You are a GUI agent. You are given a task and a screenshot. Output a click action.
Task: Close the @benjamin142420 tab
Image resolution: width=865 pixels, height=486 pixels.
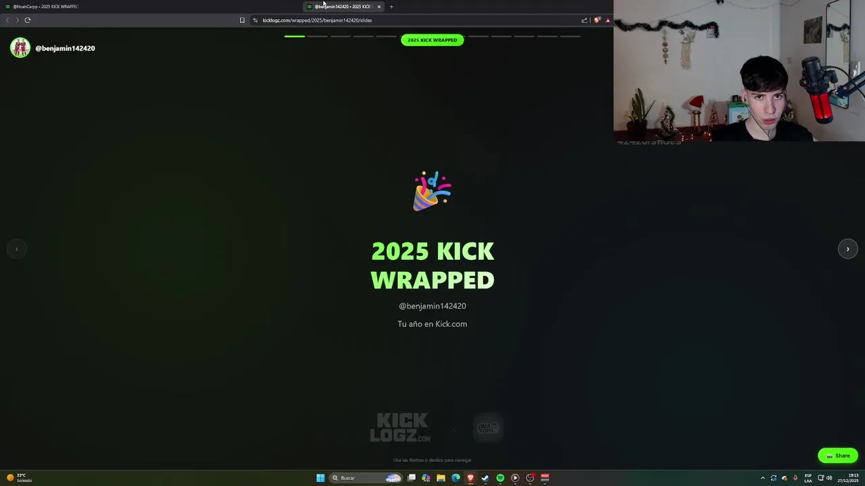point(379,7)
